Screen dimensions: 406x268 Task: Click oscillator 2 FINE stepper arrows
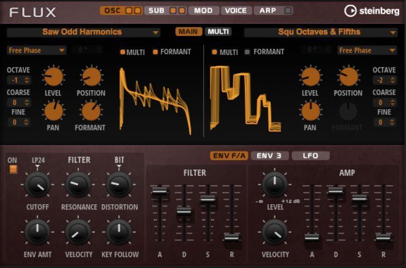[392, 122]
